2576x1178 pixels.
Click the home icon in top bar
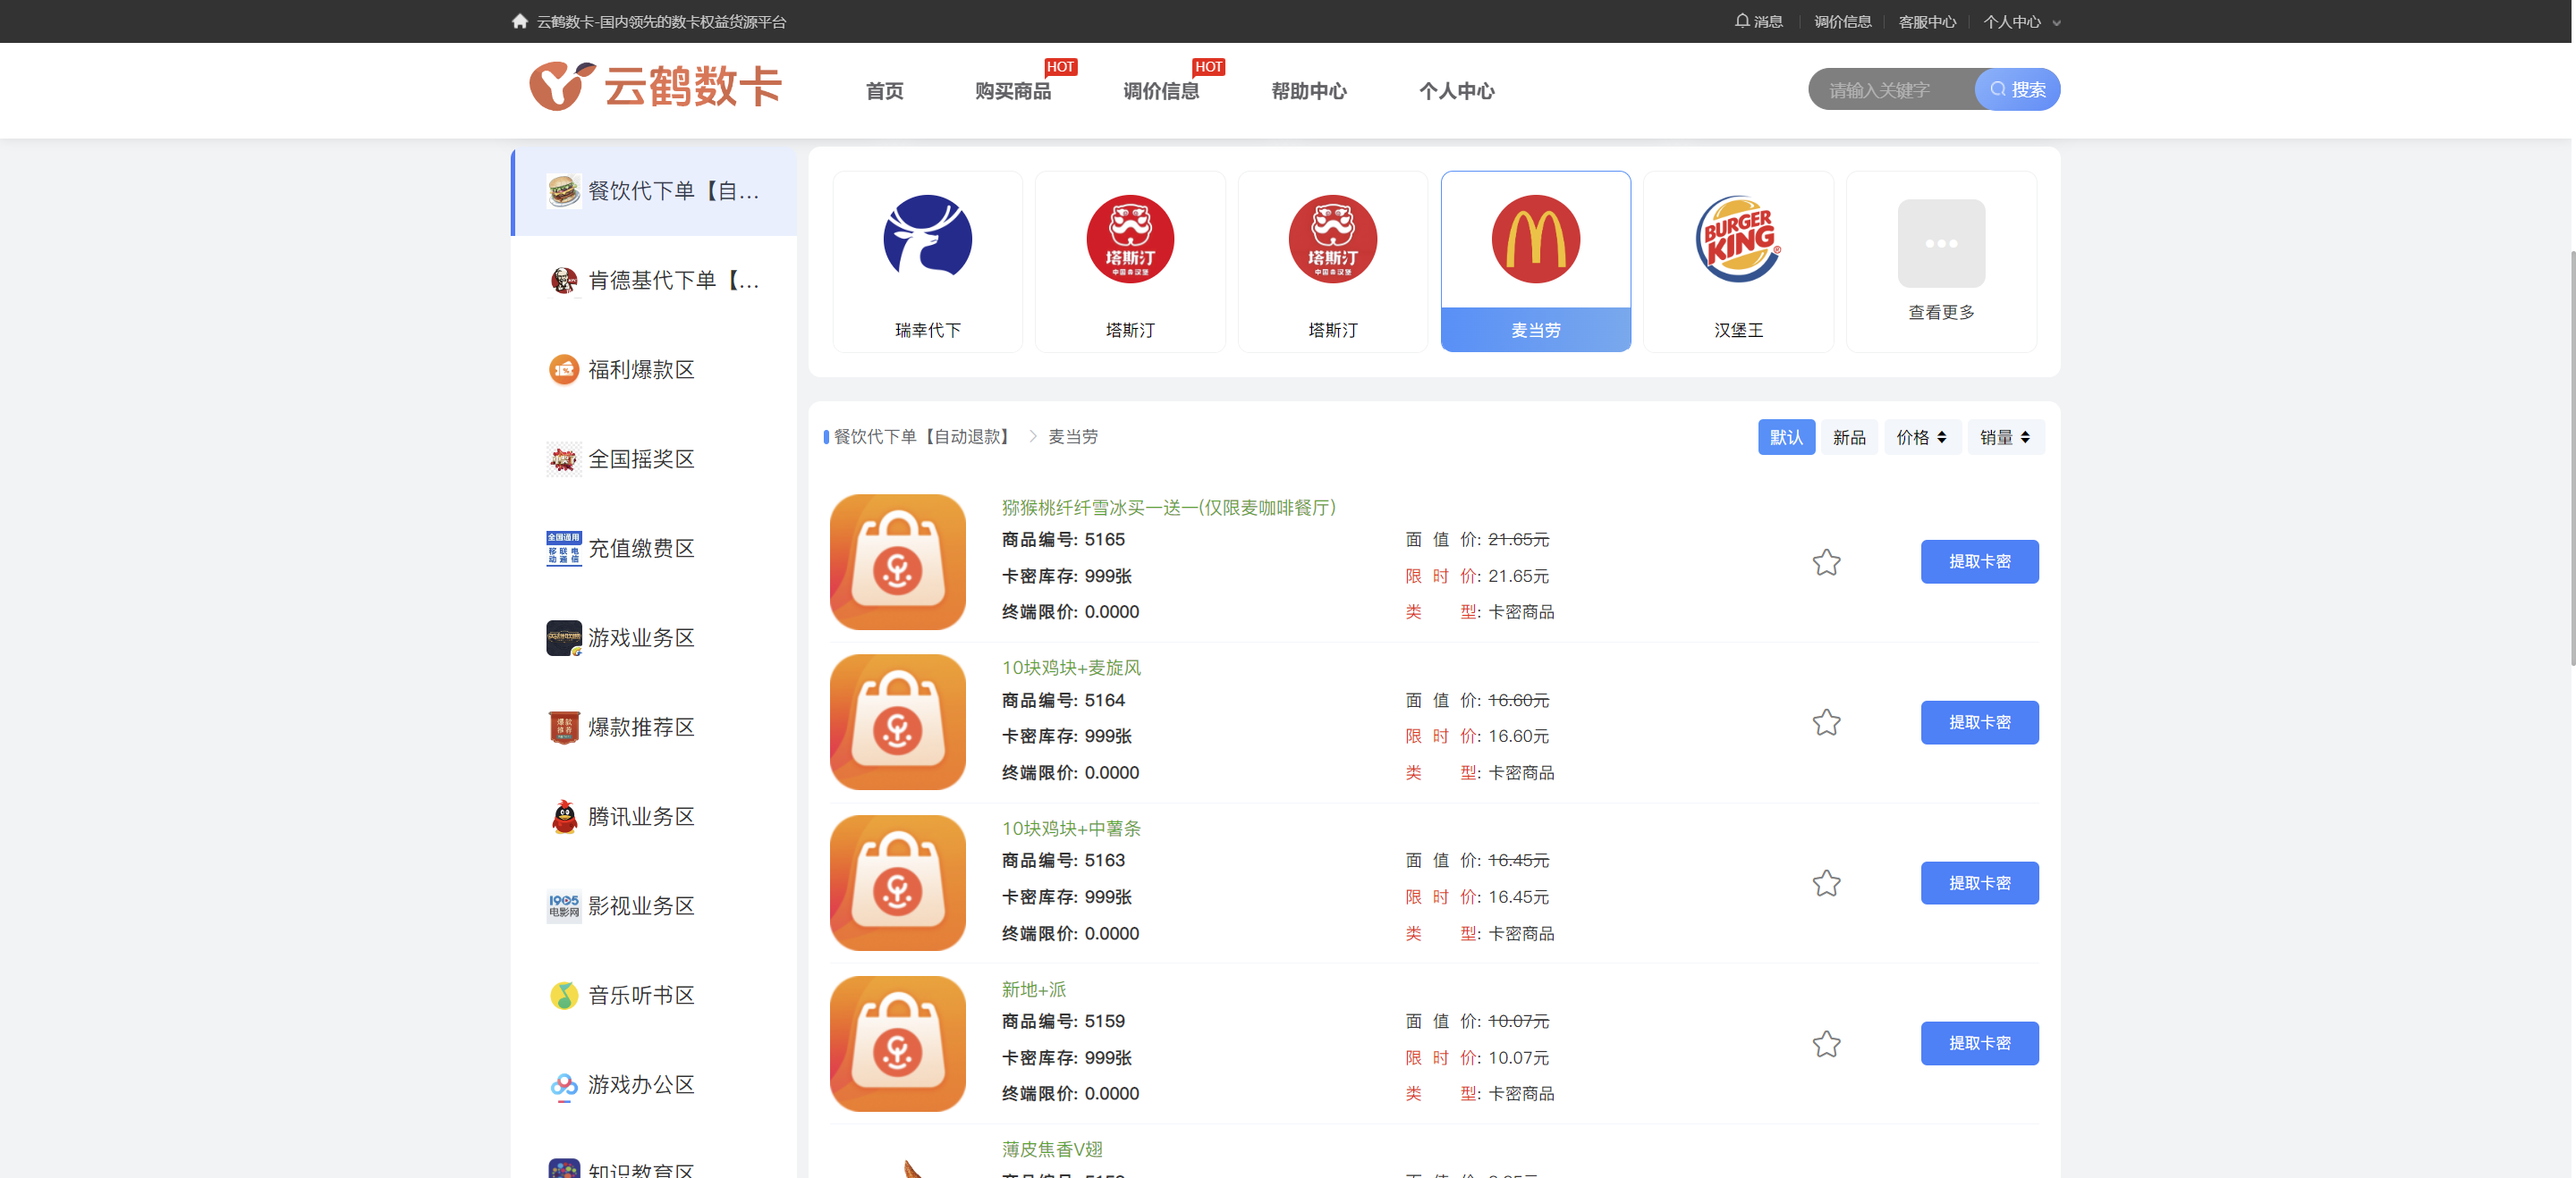(x=519, y=21)
